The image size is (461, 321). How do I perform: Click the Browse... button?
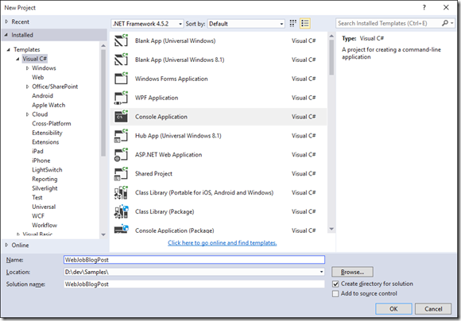point(352,272)
